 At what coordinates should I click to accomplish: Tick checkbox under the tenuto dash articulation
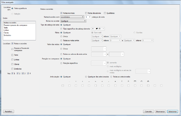[x=89, y=86]
